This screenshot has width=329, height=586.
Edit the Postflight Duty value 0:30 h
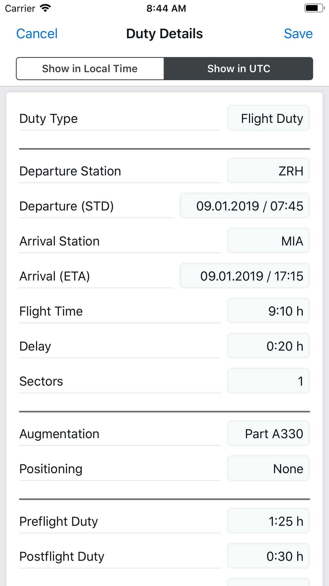coord(268,556)
